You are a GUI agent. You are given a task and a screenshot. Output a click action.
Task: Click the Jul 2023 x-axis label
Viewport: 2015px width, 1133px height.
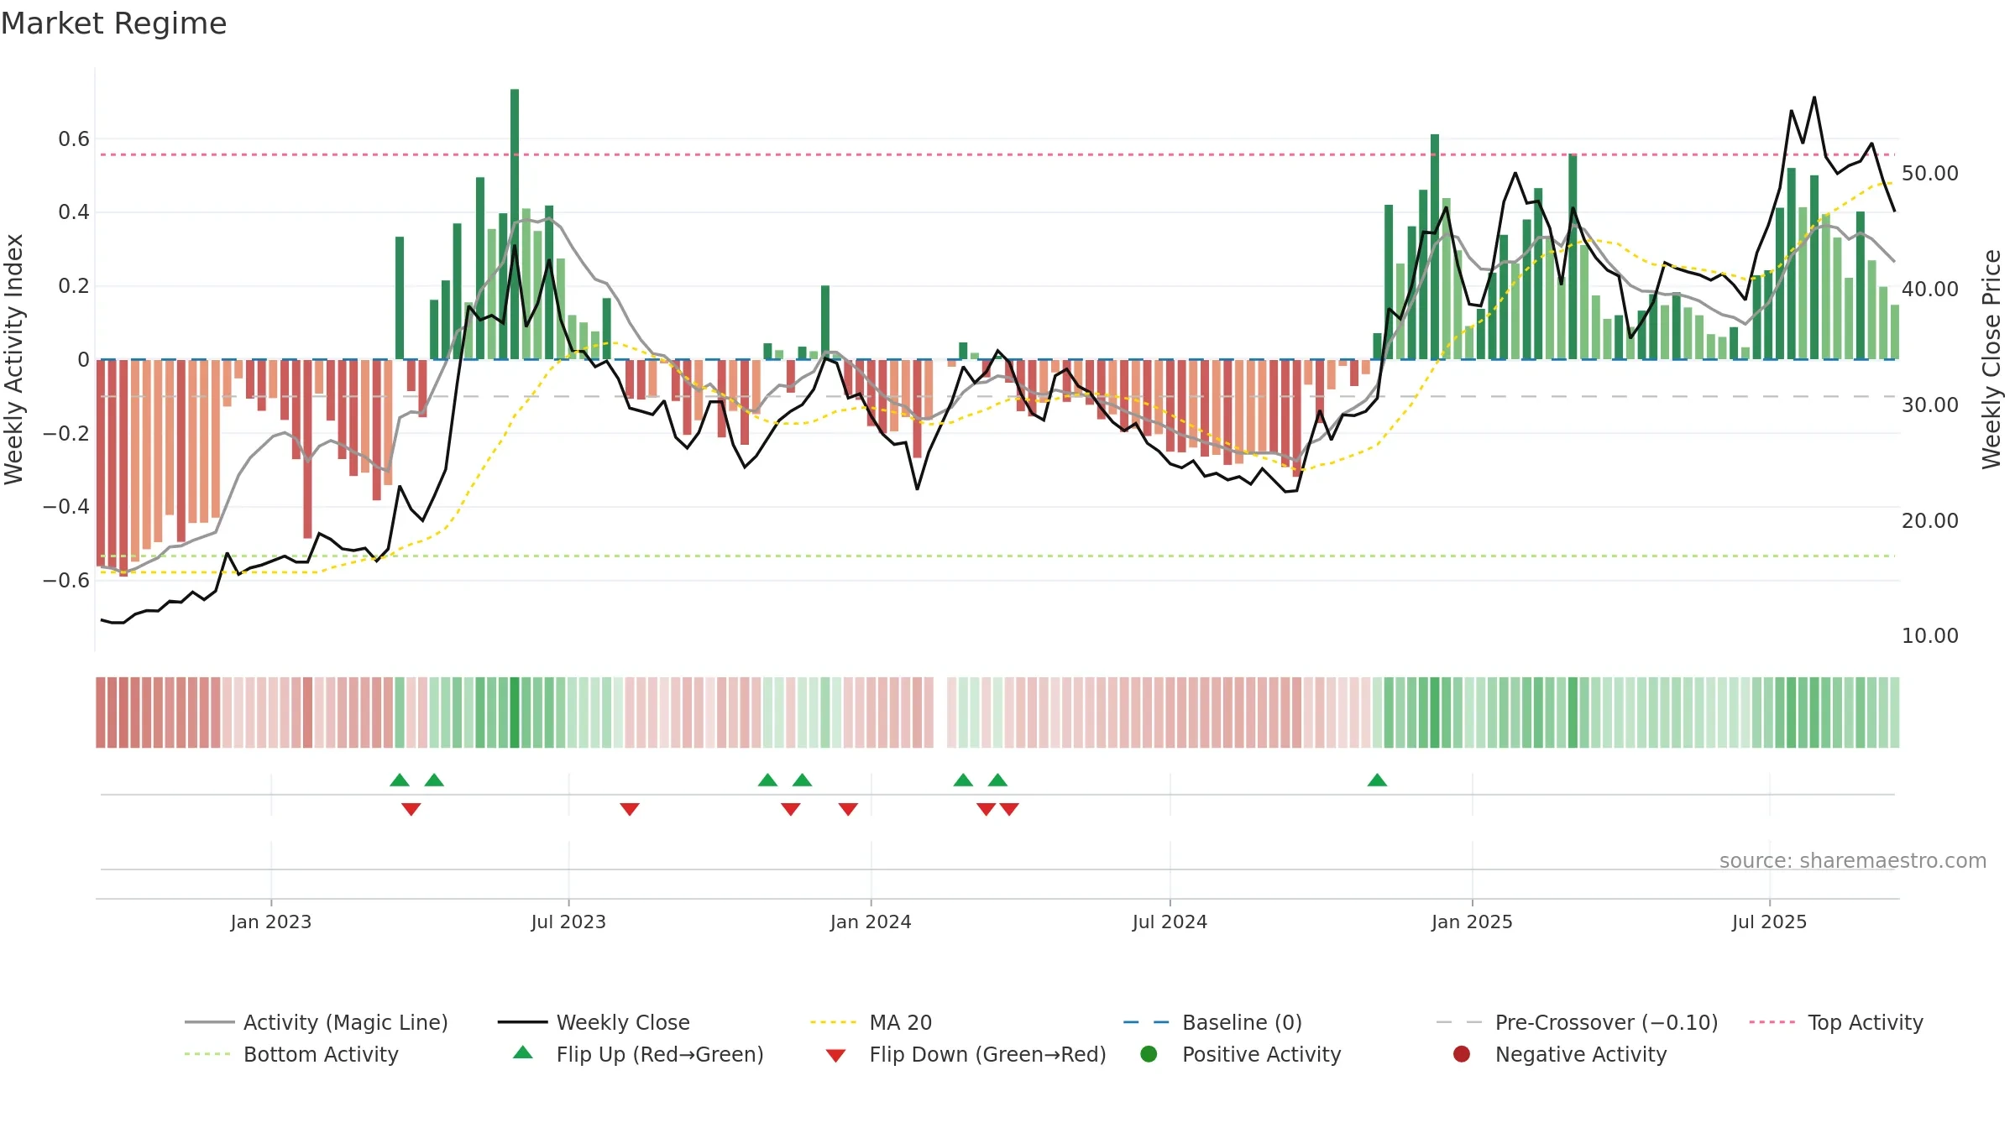pos(568,922)
